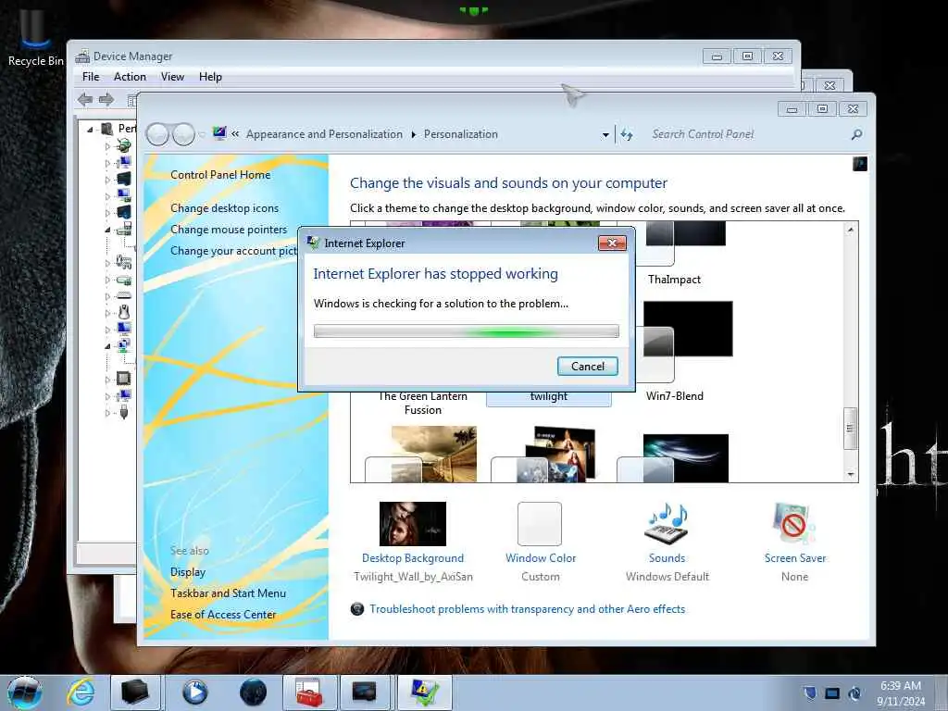
Task: Open Ease of Access Center link
Action: 223,615
